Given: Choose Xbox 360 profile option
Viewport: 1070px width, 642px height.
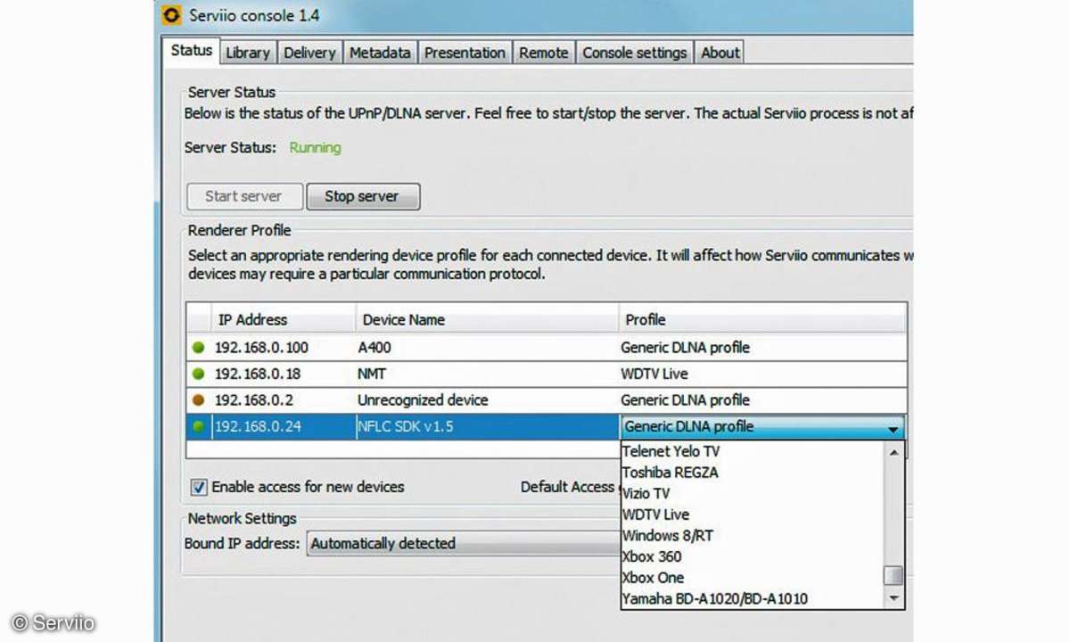Looking at the screenshot, I should point(752,556).
